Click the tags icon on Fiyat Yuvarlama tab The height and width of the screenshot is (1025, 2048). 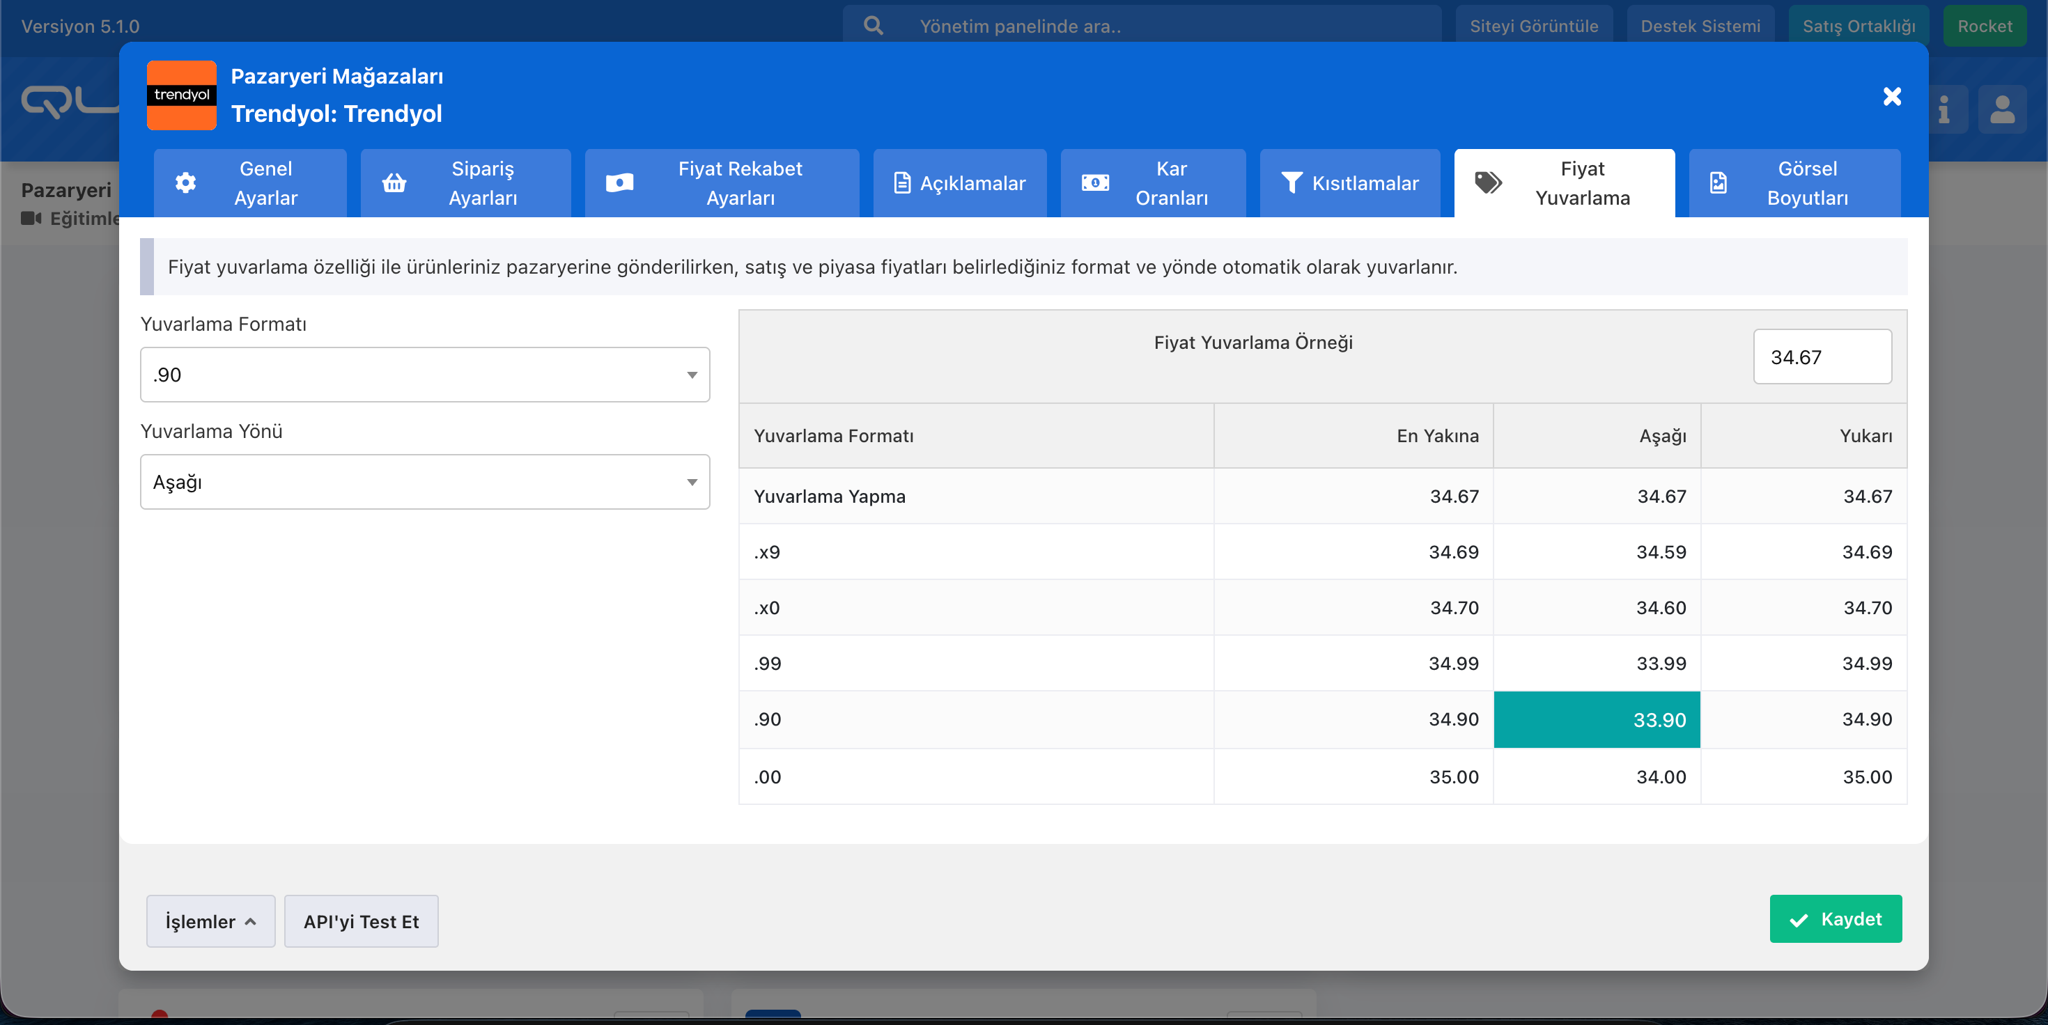click(x=1487, y=182)
